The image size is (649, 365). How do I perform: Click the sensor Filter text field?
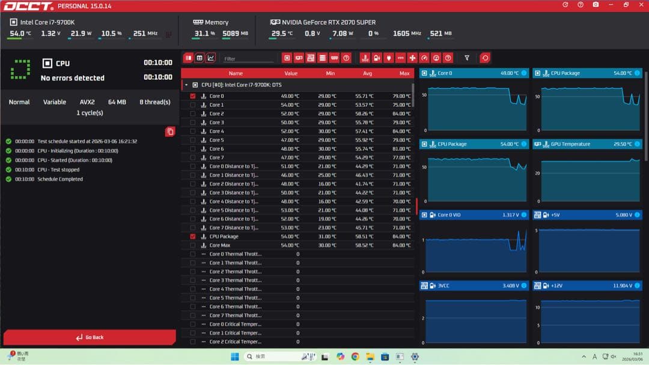click(x=246, y=59)
